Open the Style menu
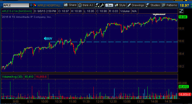192x104 pixels. [120, 5]
